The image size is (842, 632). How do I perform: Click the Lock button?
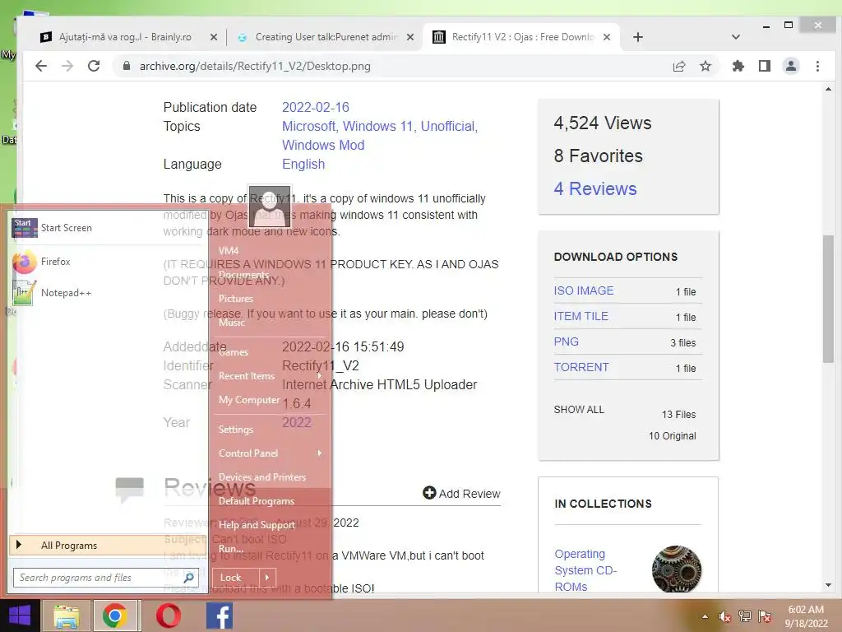[236, 578]
